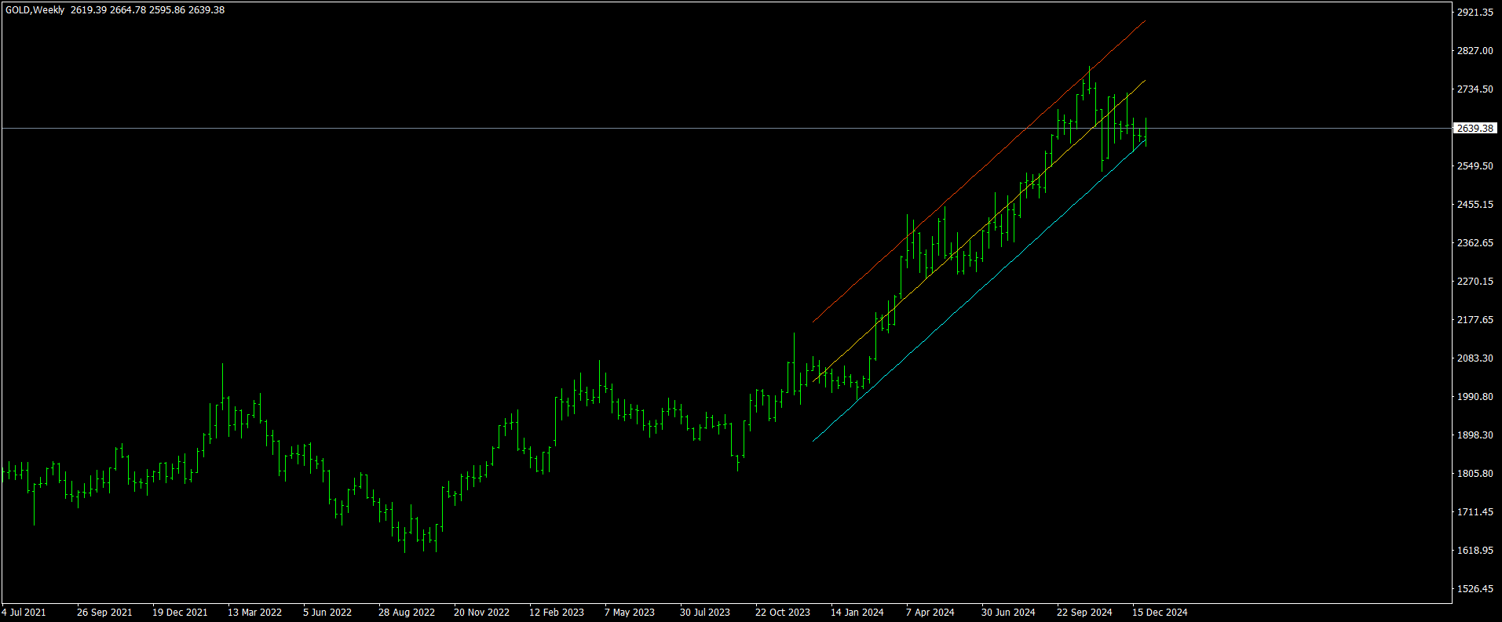Click the 22 Oct 2023 date label
Viewport: 1502px width, 622px height.
click(x=783, y=613)
